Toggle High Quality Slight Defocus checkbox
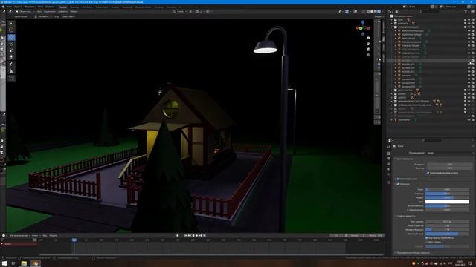This screenshot has height=267, width=476. pyautogui.click(x=427, y=238)
